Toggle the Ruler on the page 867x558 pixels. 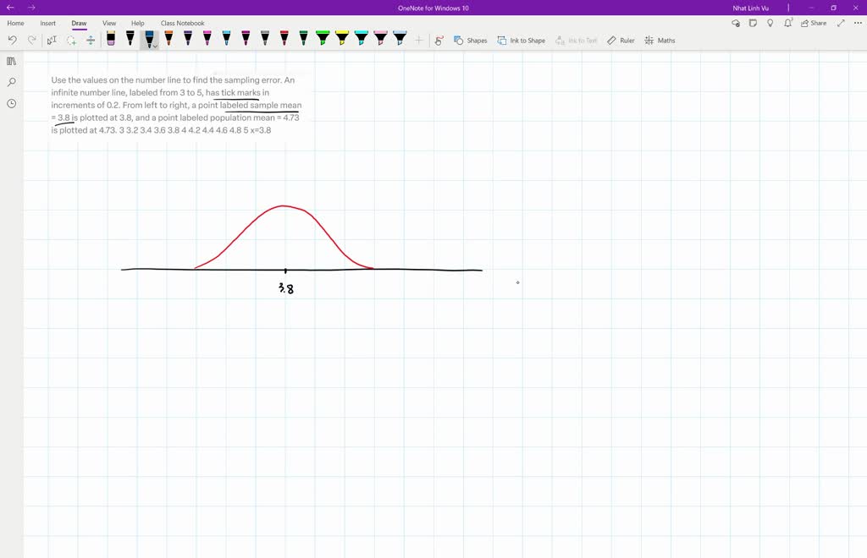click(x=621, y=40)
